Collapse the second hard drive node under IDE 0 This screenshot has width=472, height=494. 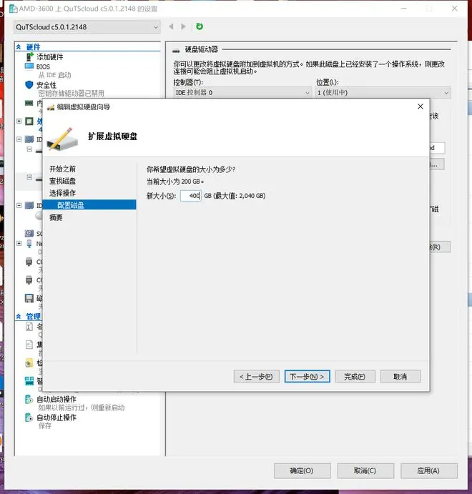click(x=29, y=177)
